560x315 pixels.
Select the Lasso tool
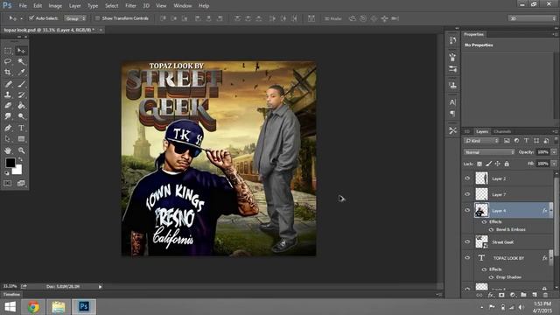(x=8, y=61)
